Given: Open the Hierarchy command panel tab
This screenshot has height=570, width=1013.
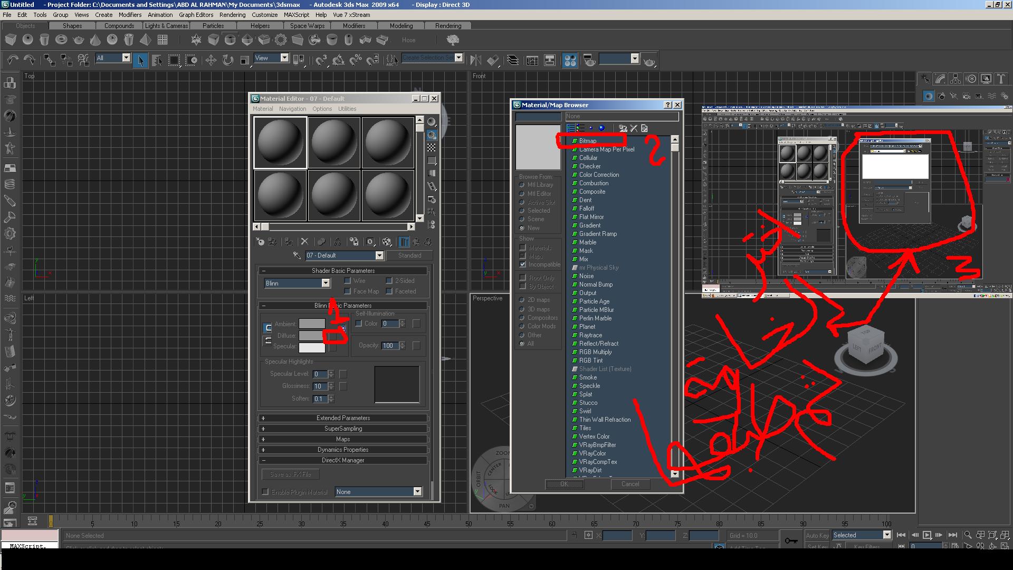Looking at the screenshot, I should (x=955, y=79).
